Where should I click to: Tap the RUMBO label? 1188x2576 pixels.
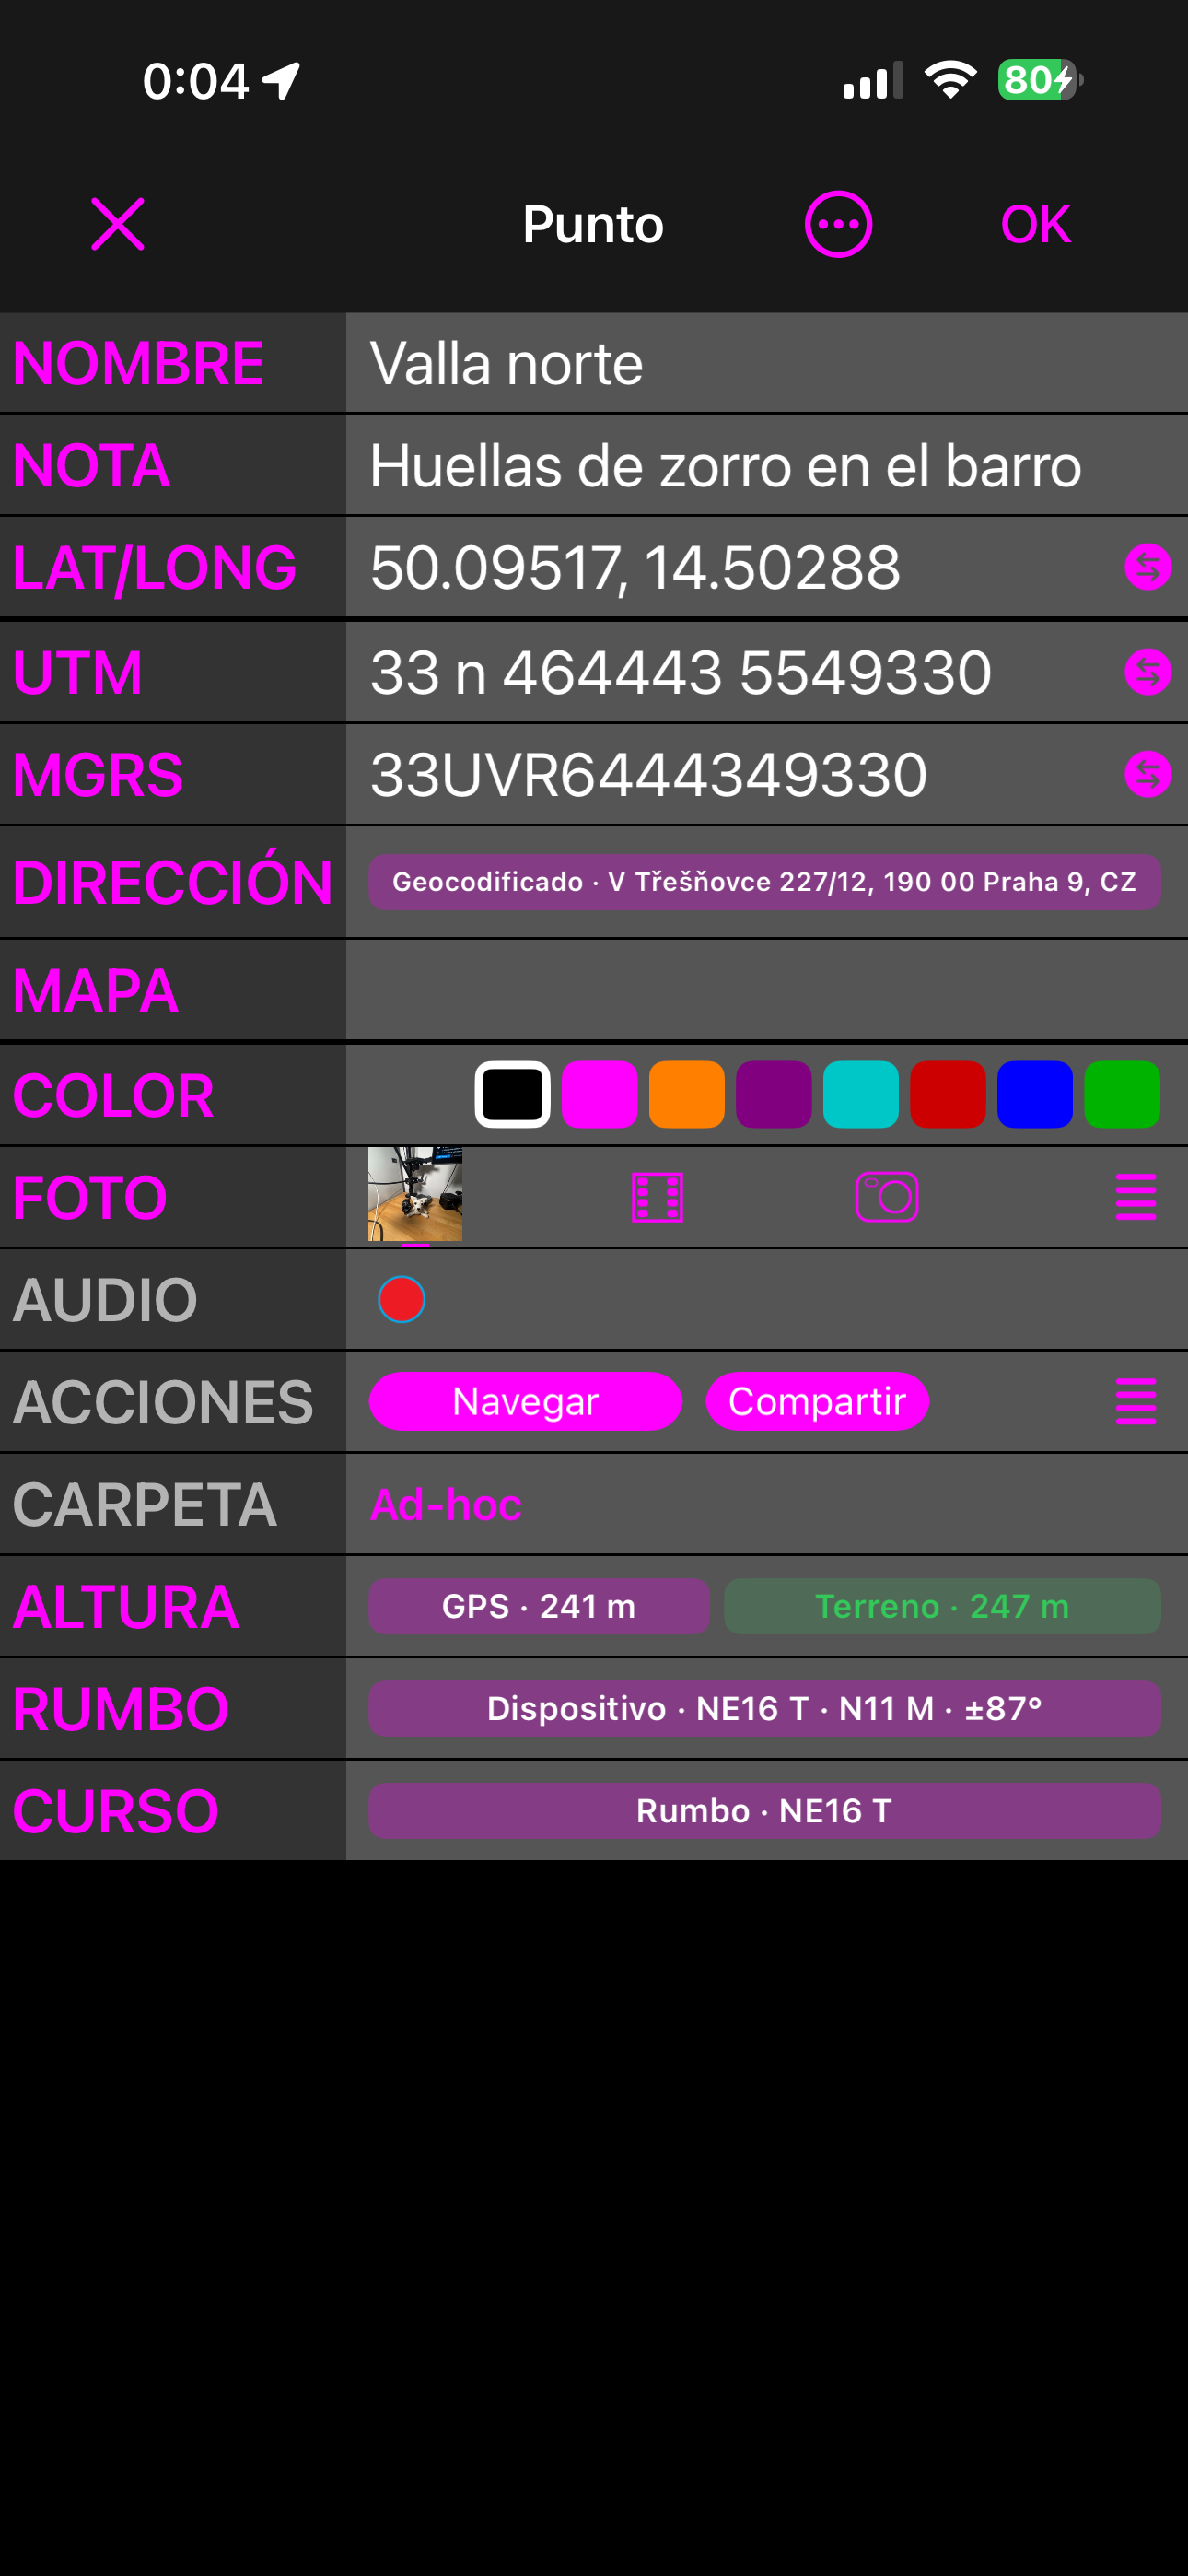121,1709
